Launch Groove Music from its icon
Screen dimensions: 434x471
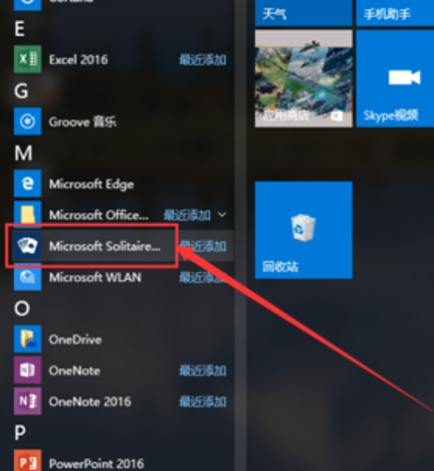click(28, 121)
